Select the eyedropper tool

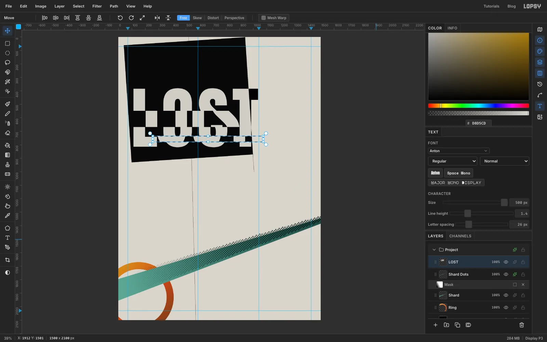click(x=8, y=215)
